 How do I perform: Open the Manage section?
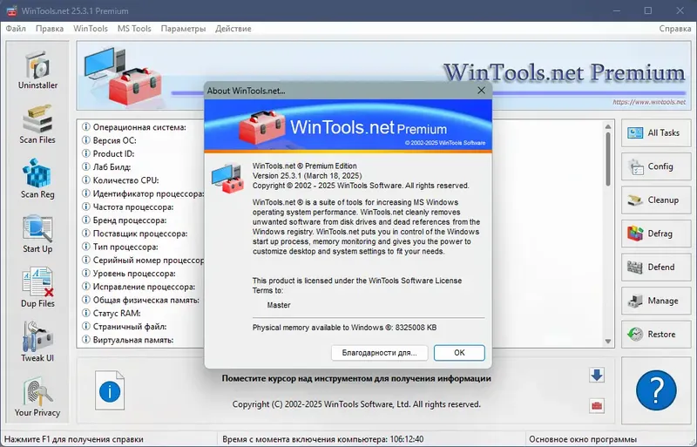point(656,301)
